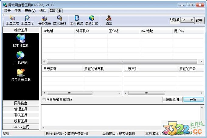Click the 所在的目录 column header
Screen dimensions: 207x138
tap(191, 69)
